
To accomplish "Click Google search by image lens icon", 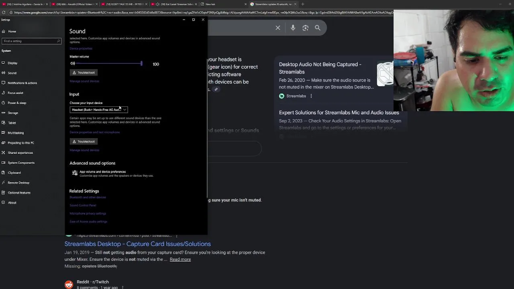I will (x=306, y=28).
